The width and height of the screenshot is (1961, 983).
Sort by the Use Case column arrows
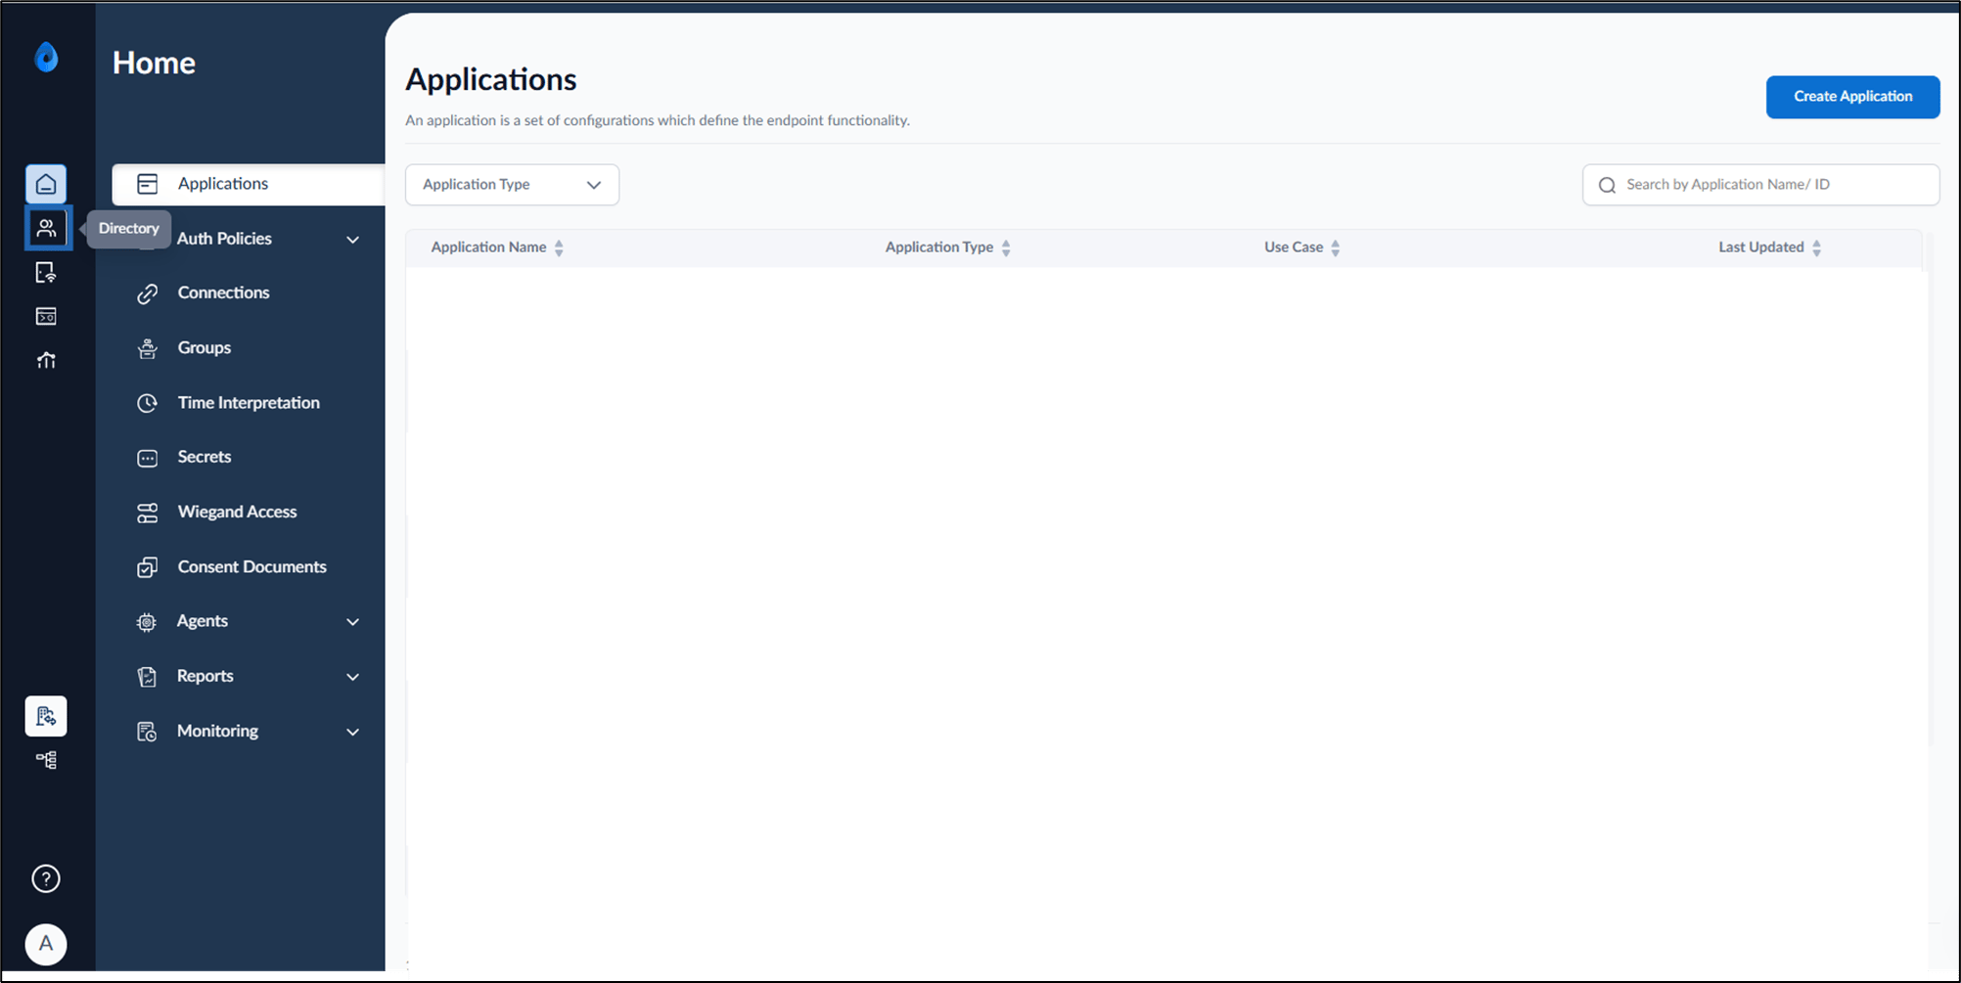[1336, 248]
